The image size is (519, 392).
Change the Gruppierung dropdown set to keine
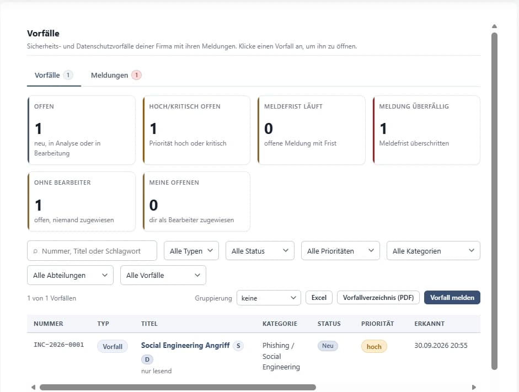click(x=269, y=298)
